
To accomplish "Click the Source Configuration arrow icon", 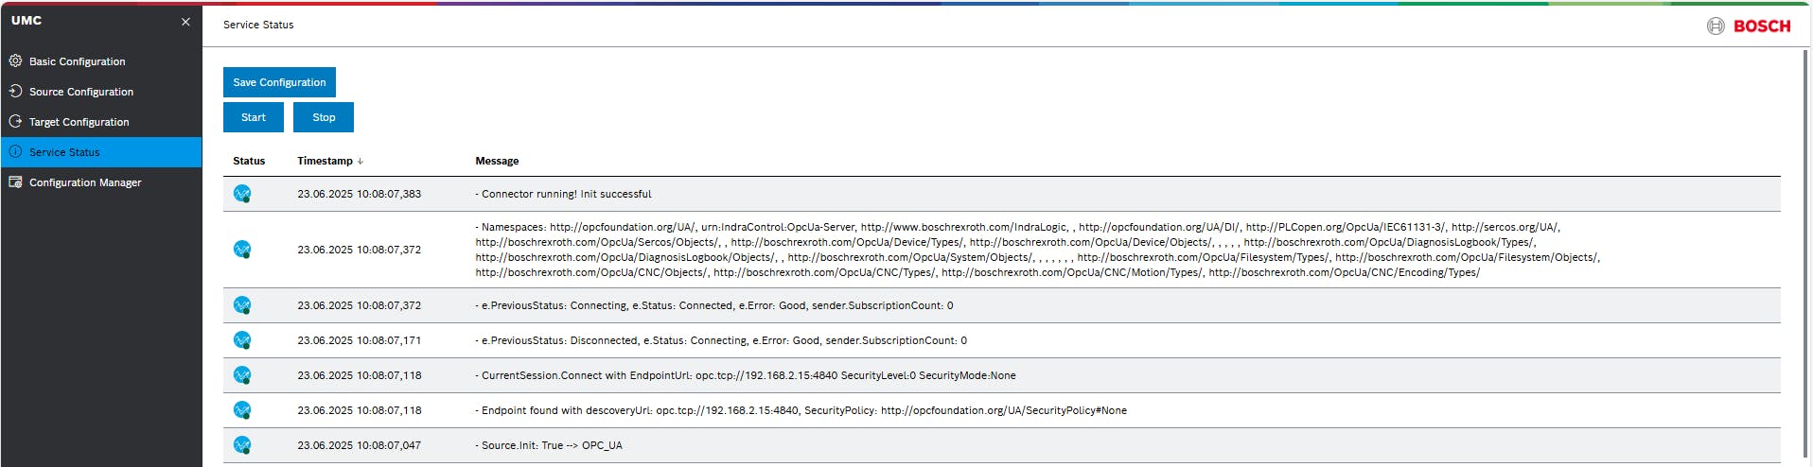I will point(15,92).
